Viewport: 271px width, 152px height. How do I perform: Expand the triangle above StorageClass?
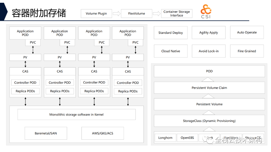209,113
